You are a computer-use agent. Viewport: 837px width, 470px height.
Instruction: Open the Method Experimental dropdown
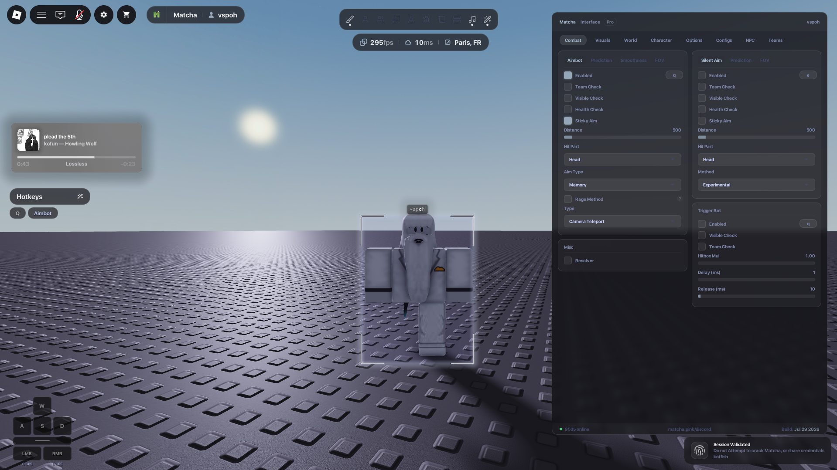point(756,185)
